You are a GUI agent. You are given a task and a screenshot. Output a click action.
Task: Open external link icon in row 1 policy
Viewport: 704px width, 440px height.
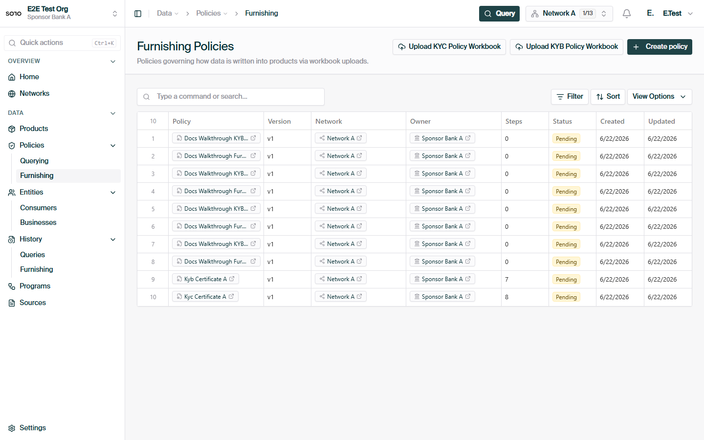click(253, 138)
